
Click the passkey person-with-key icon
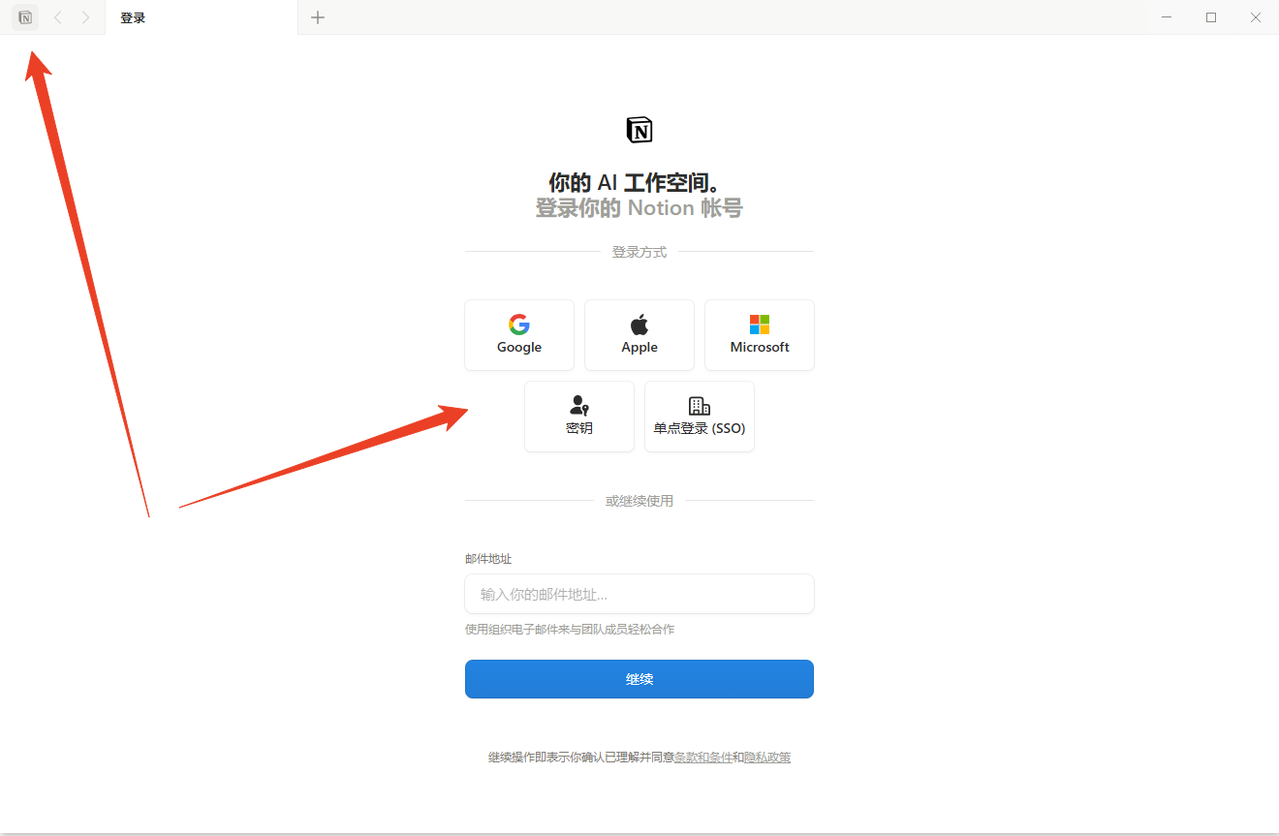[x=578, y=405]
